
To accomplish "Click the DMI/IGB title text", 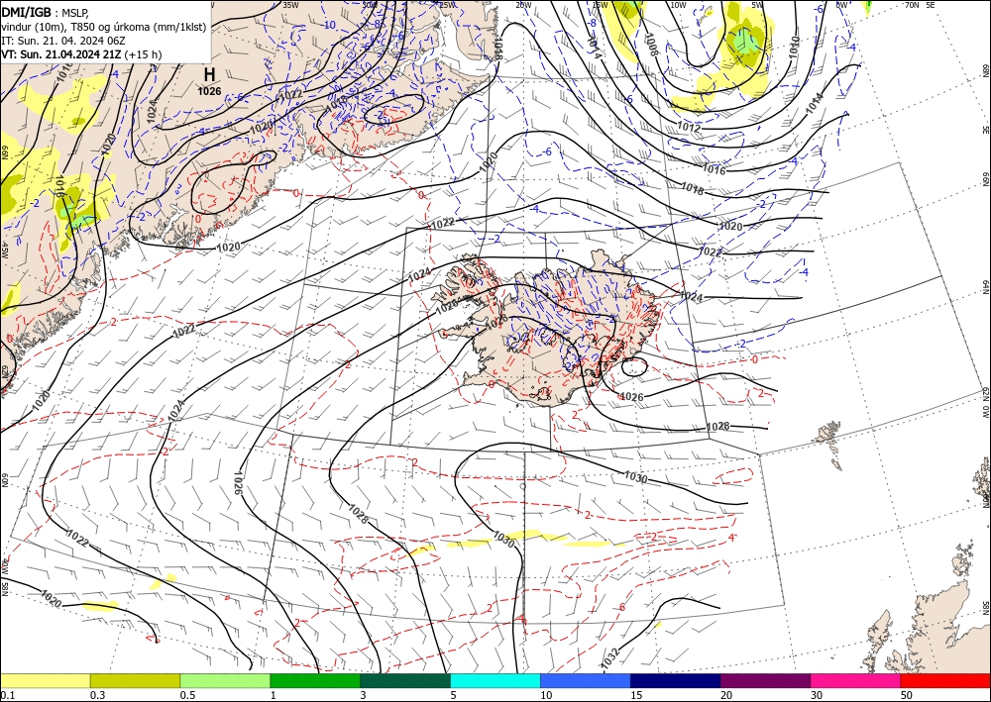I will 26,11.
